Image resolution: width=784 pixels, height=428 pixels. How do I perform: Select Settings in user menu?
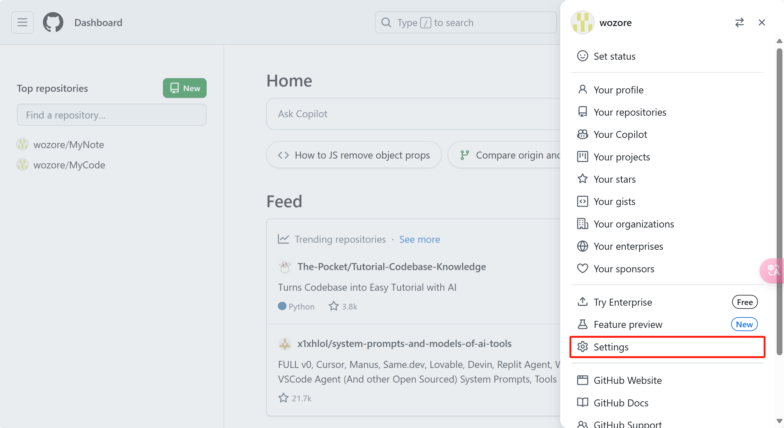click(x=611, y=347)
